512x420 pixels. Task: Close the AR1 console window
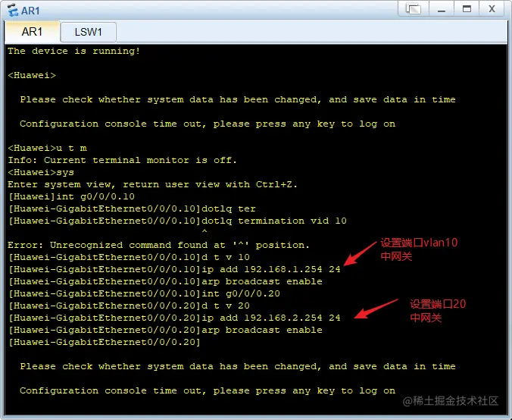click(492, 9)
